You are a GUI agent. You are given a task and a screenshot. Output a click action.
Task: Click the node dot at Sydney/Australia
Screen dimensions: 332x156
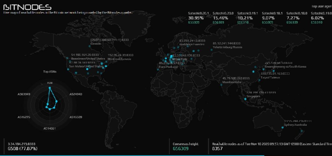tap(282, 127)
